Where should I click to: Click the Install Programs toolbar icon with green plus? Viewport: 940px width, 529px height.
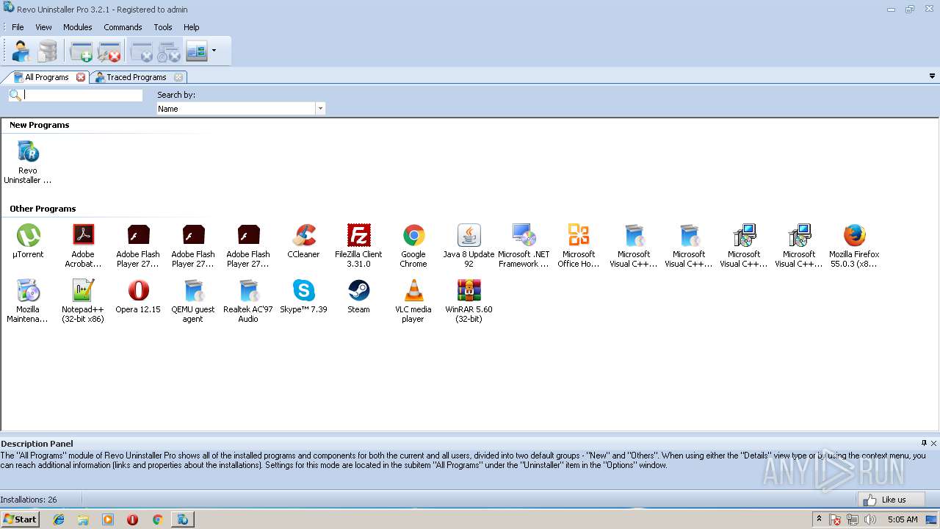point(81,51)
